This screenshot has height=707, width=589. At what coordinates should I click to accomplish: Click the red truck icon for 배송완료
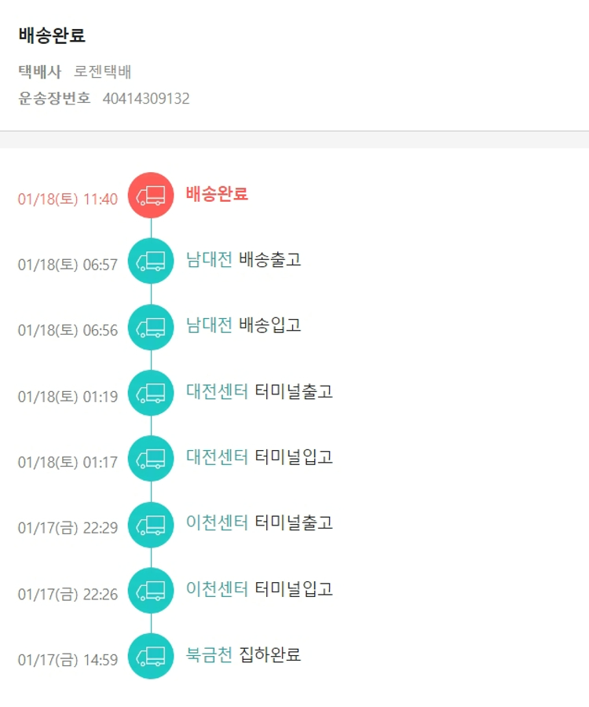151,195
